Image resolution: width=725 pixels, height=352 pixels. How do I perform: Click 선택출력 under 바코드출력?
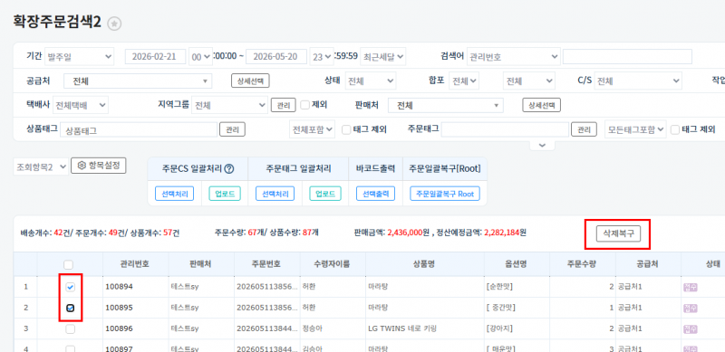(x=375, y=194)
